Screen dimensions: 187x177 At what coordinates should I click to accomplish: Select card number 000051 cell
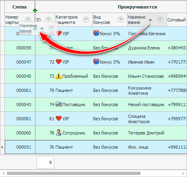20,147
